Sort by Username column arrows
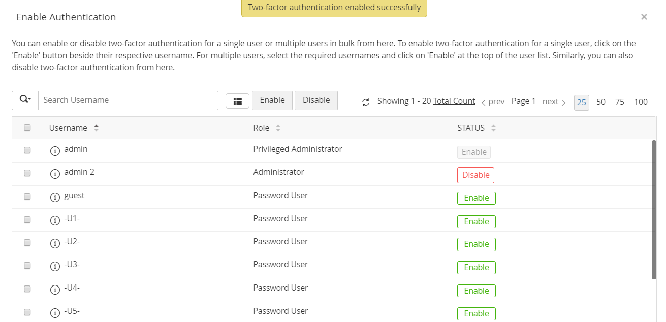Image resolution: width=666 pixels, height=322 pixels. point(96,128)
